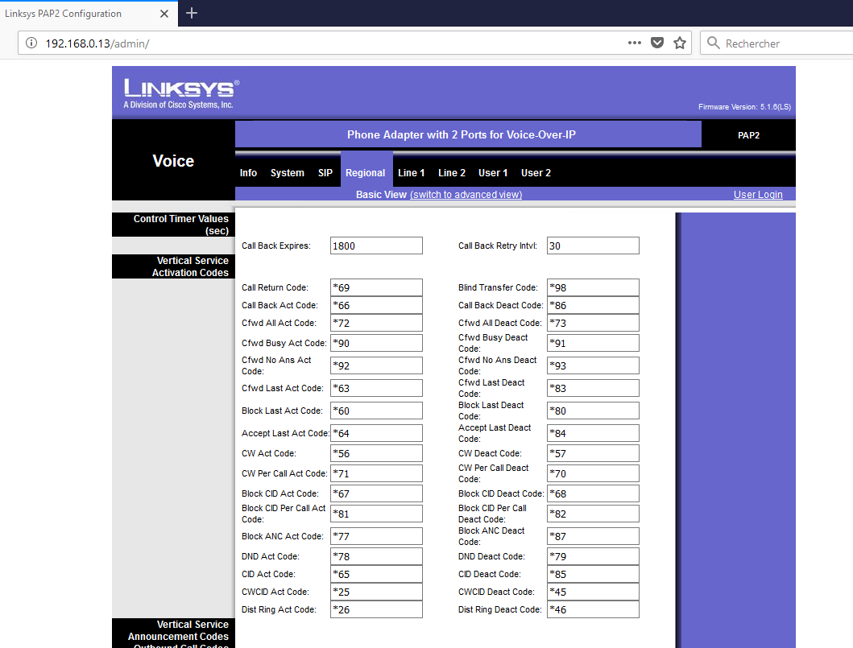The image size is (853, 648).
Task: Click the Linksys logo
Action: [x=180, y=93]
